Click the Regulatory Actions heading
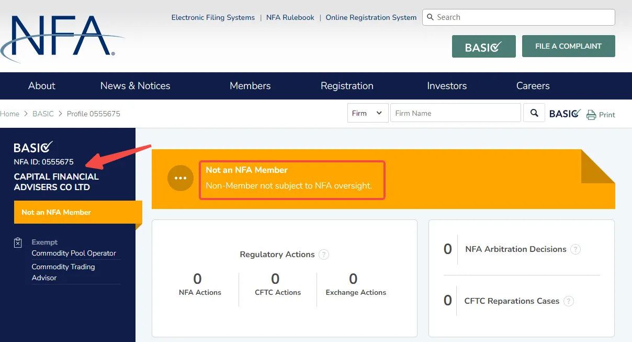The image size is (632, 342). (277, 255)
